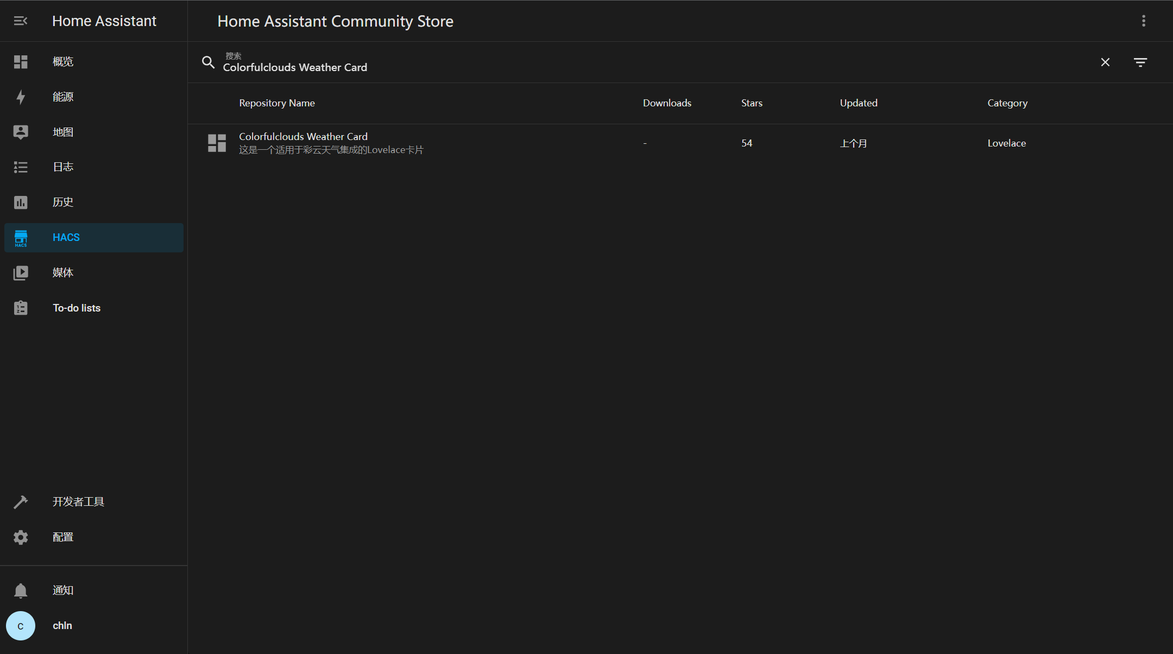Go to 地图 in the sidebar
The width and height of the screenshot is (1173, 654).
pos(63,132)
